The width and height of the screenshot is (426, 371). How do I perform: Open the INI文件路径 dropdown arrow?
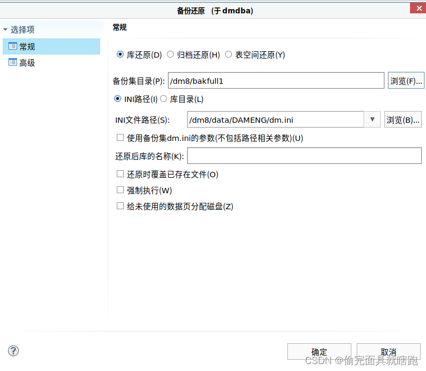(372, 120)
